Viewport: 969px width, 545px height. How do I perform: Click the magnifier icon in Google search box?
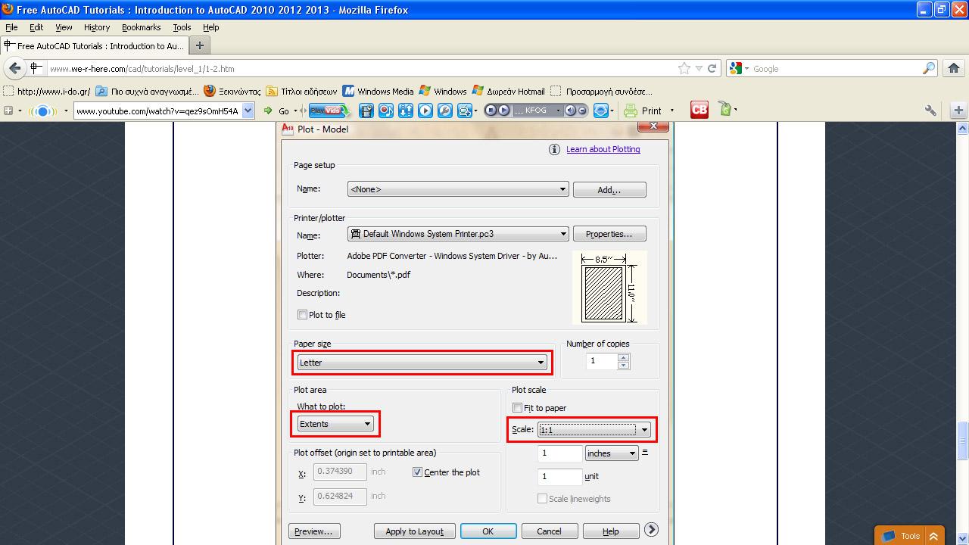(929, 68)
